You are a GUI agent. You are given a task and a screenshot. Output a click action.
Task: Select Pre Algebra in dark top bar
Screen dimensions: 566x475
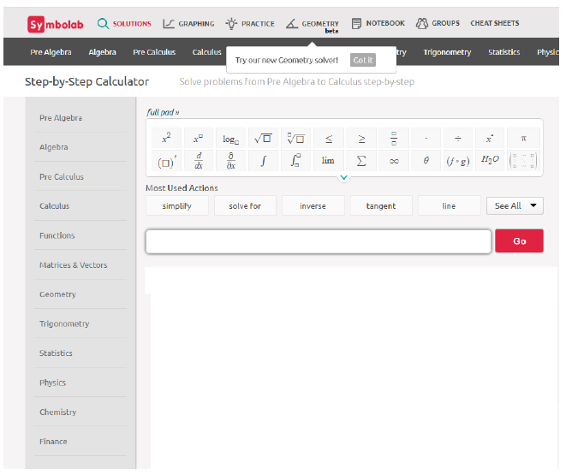(51, 52)
